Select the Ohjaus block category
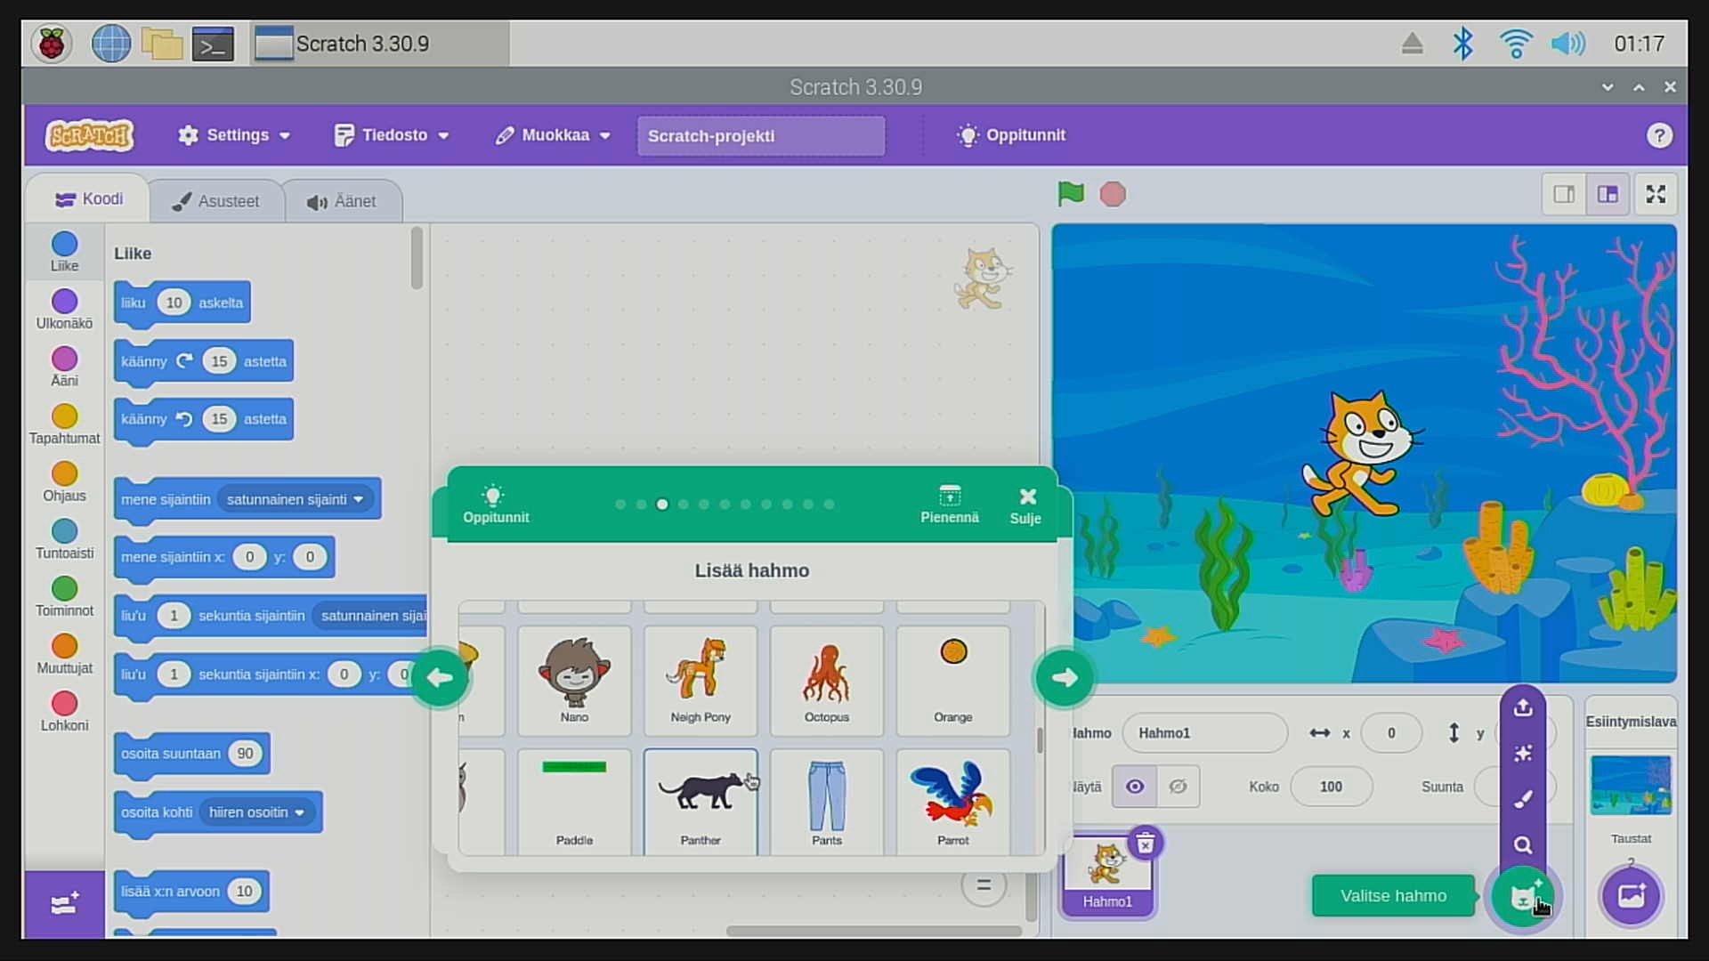The height and width of the screenshot is (961, 1709). pos(64,482)
